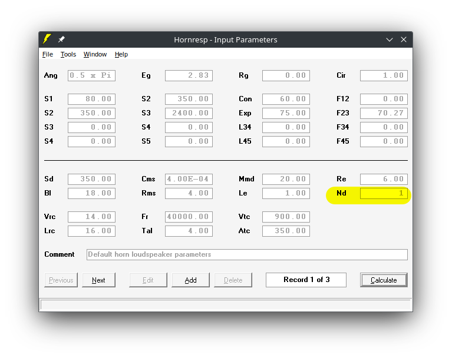This screenshot has height=358, width=452.
Task: Click the S5 input field
Action: coord(189,141)
